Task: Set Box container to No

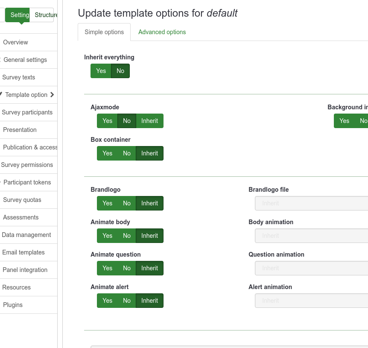Action: pos(127,153)
